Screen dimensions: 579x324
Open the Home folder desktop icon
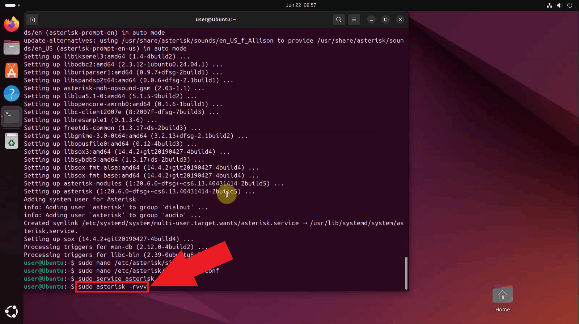click(502, 299)
